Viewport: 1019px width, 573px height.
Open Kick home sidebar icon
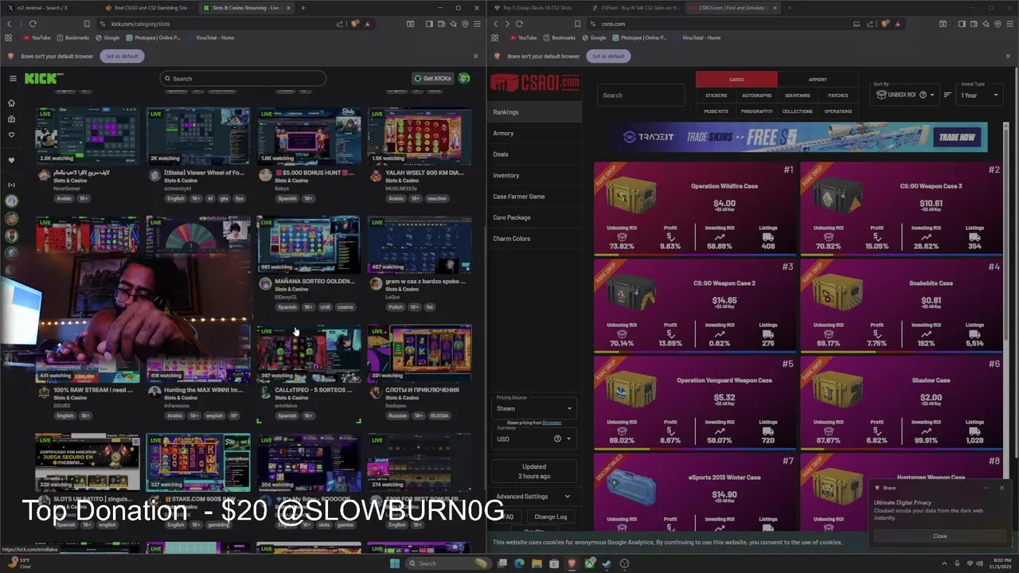11,103
